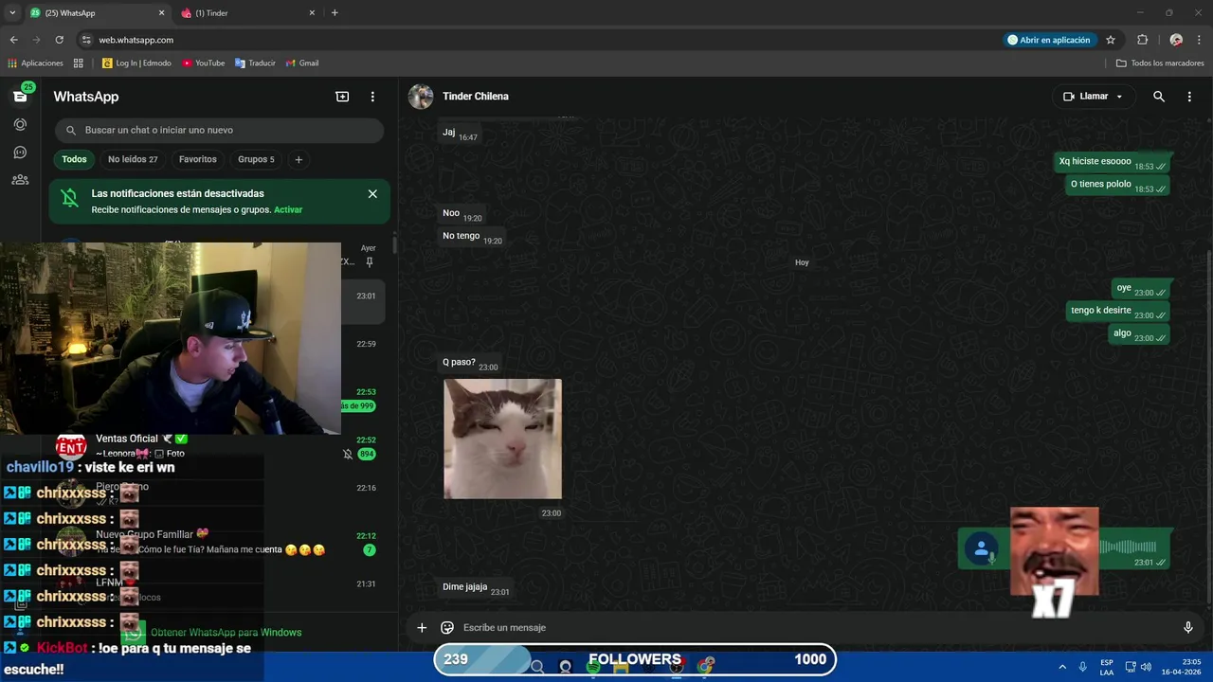Open the volume control in system tray

pyautogui.click(x=1146, y=667)
